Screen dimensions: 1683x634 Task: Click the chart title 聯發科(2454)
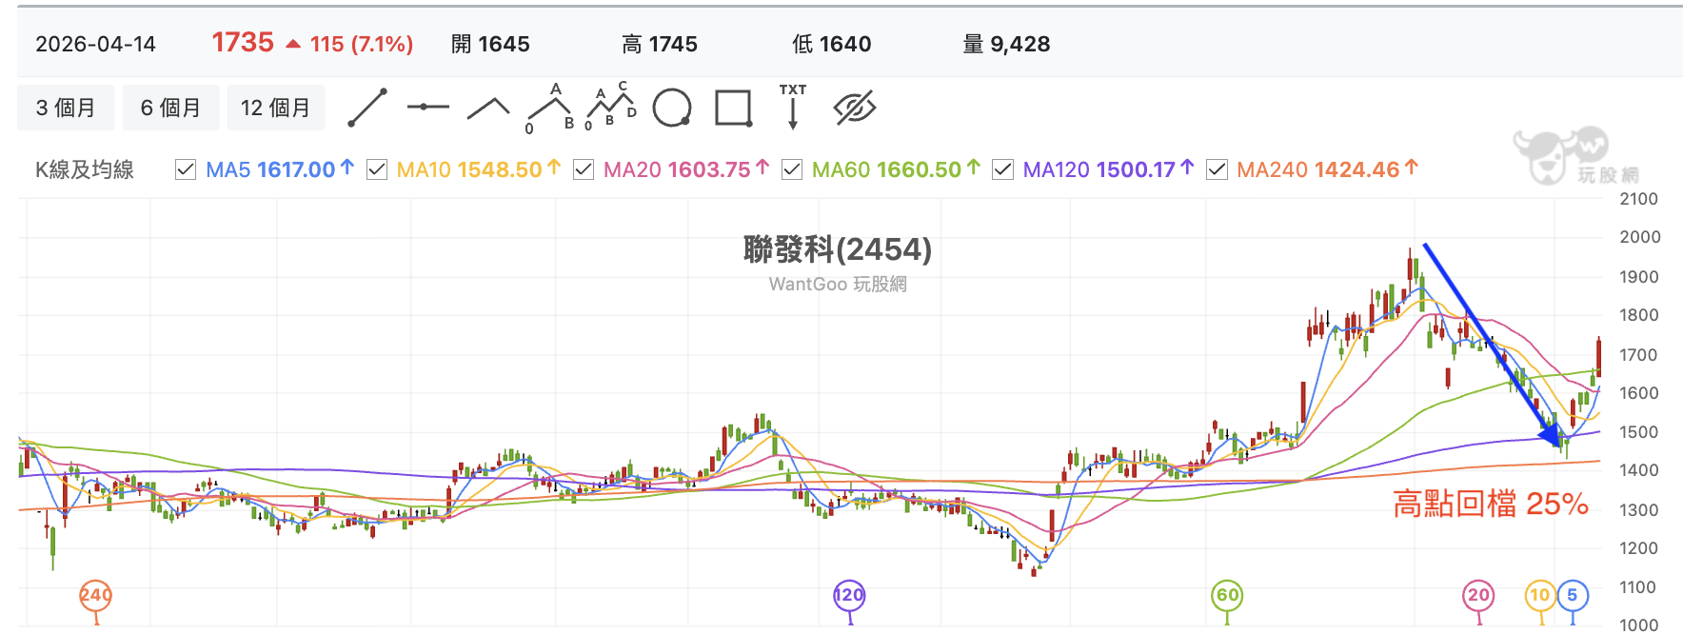coord(838,249)
